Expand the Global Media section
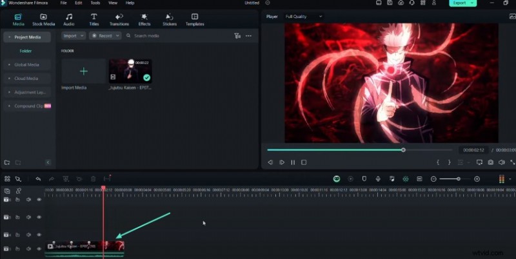The height and width of the screenshot is (259, 516). (26, 64)
